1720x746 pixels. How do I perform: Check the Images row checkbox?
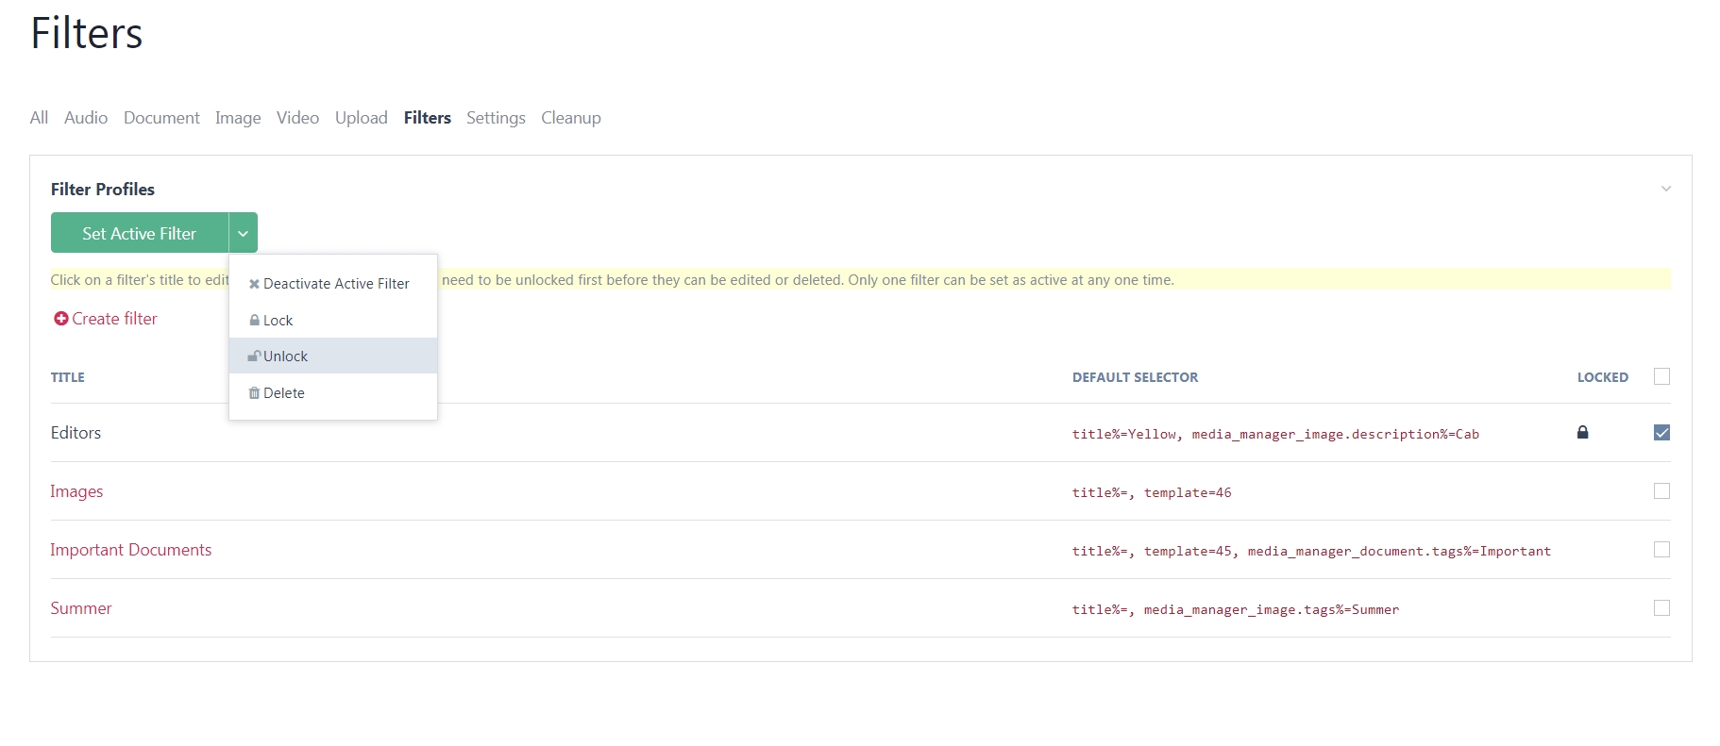click(x=1662, y=491)
